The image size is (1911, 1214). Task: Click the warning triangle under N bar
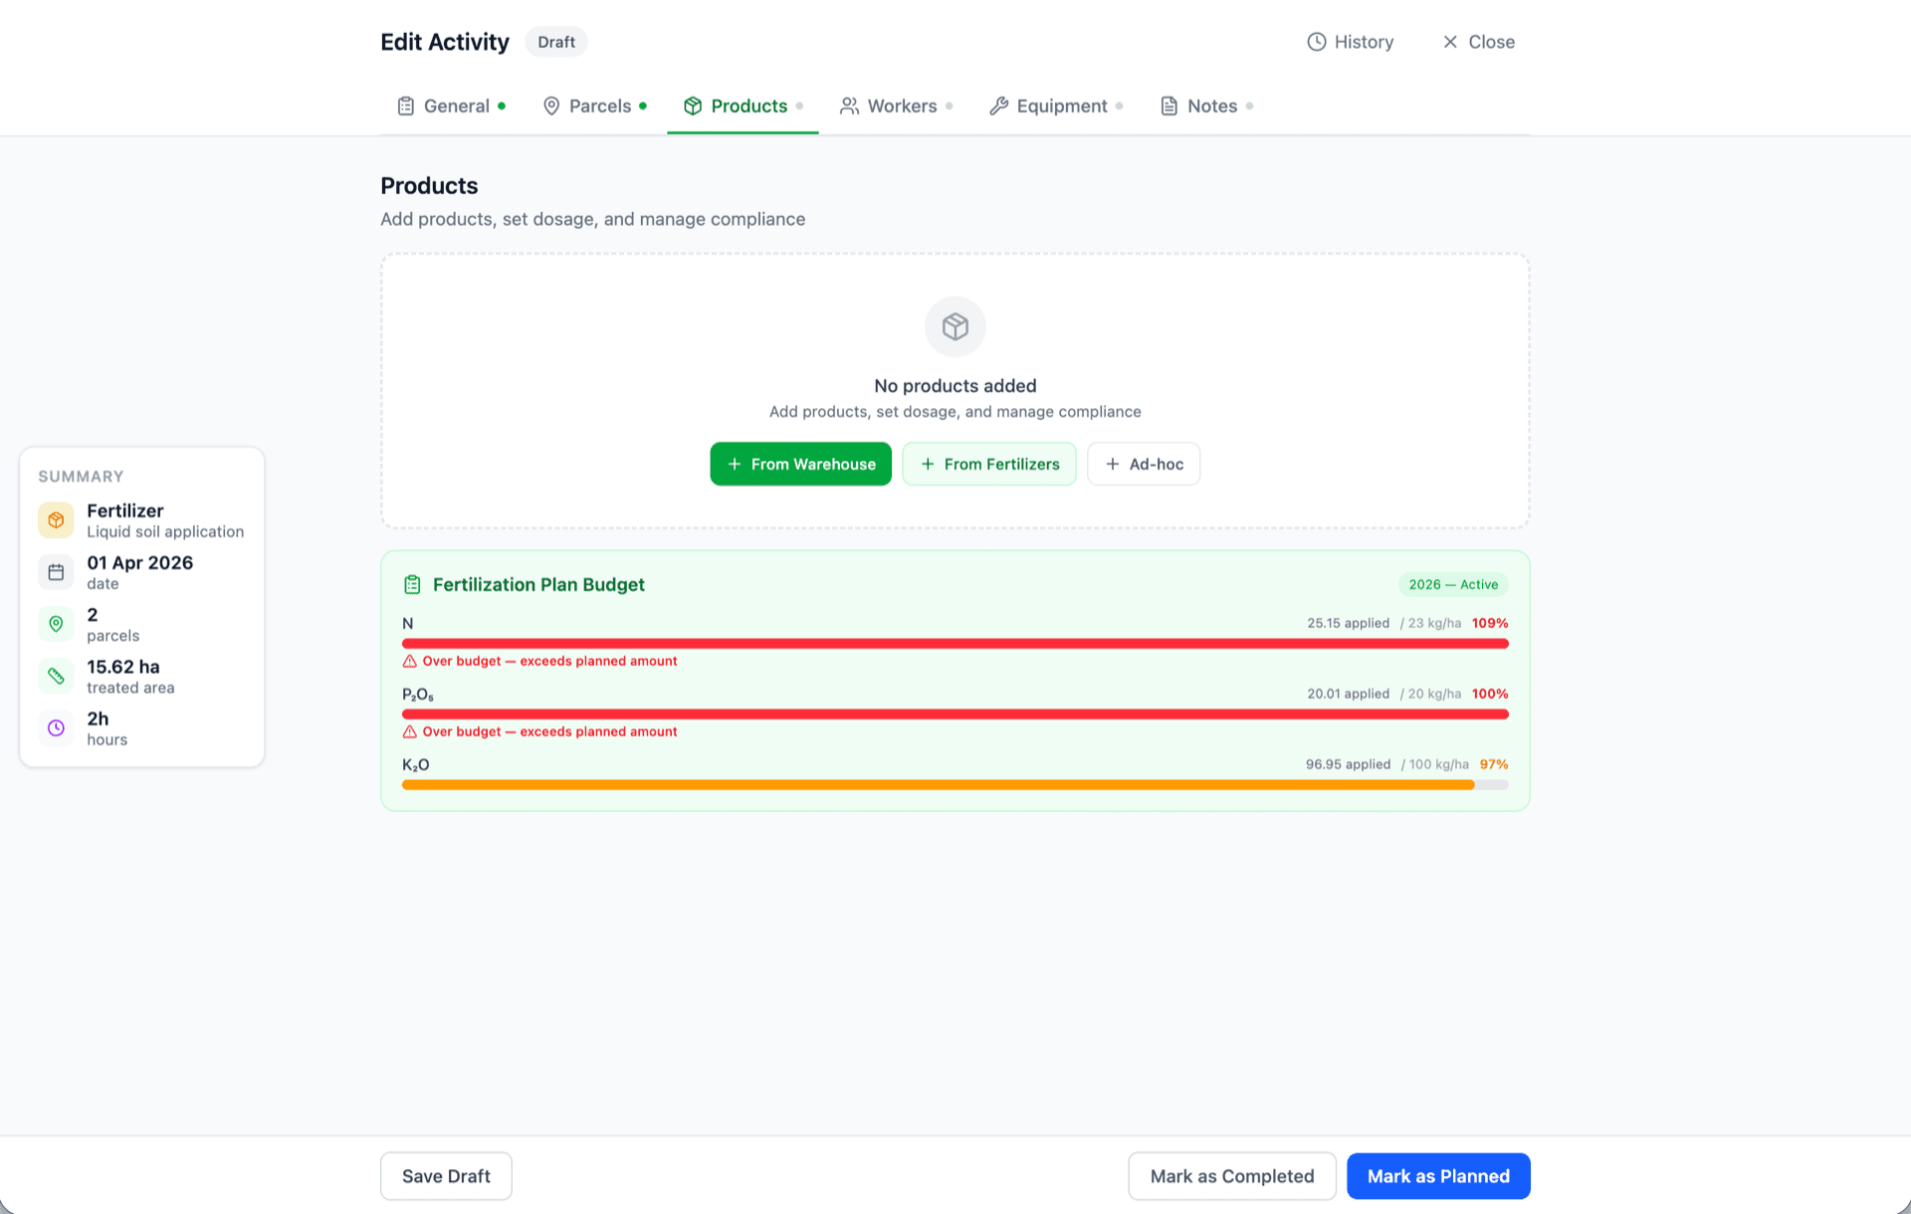click(409, 661)
